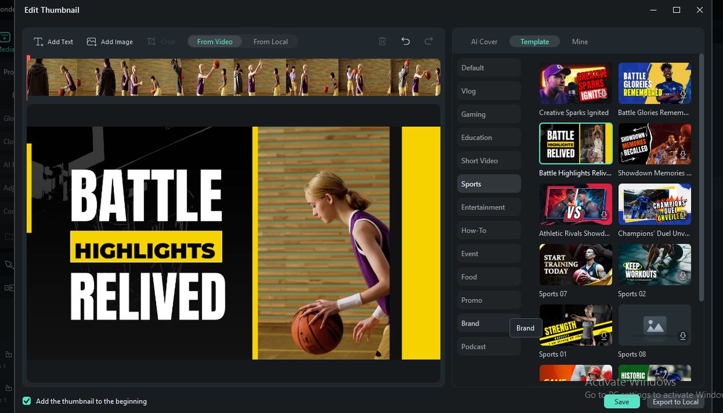
Task: Click Export to Local button
Action: coord(675,402)
